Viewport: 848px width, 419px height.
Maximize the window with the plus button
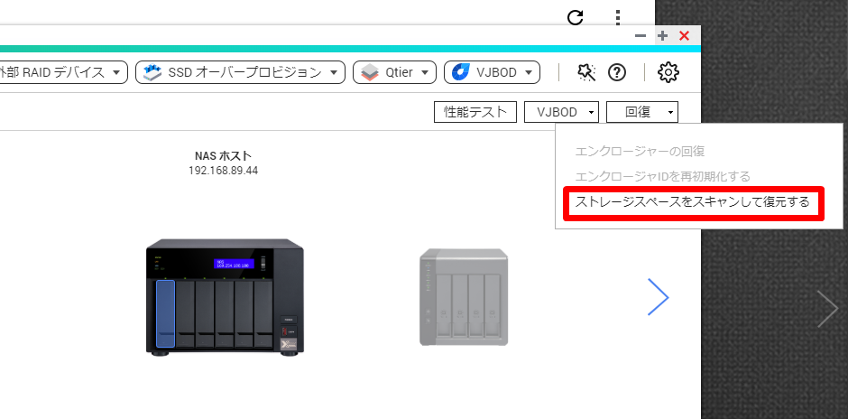[662, 36]
